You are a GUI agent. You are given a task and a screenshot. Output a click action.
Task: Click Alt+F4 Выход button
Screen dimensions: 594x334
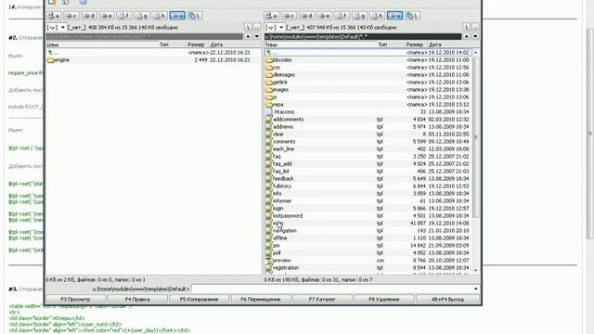click(x=447, y=299)
